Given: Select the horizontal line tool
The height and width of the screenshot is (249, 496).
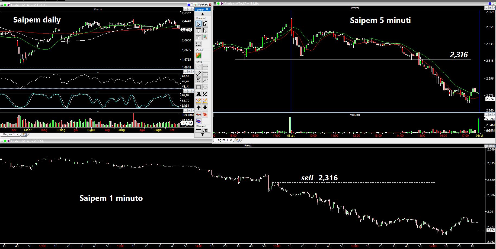Looking at the screenshot, I should pos(205,67).
